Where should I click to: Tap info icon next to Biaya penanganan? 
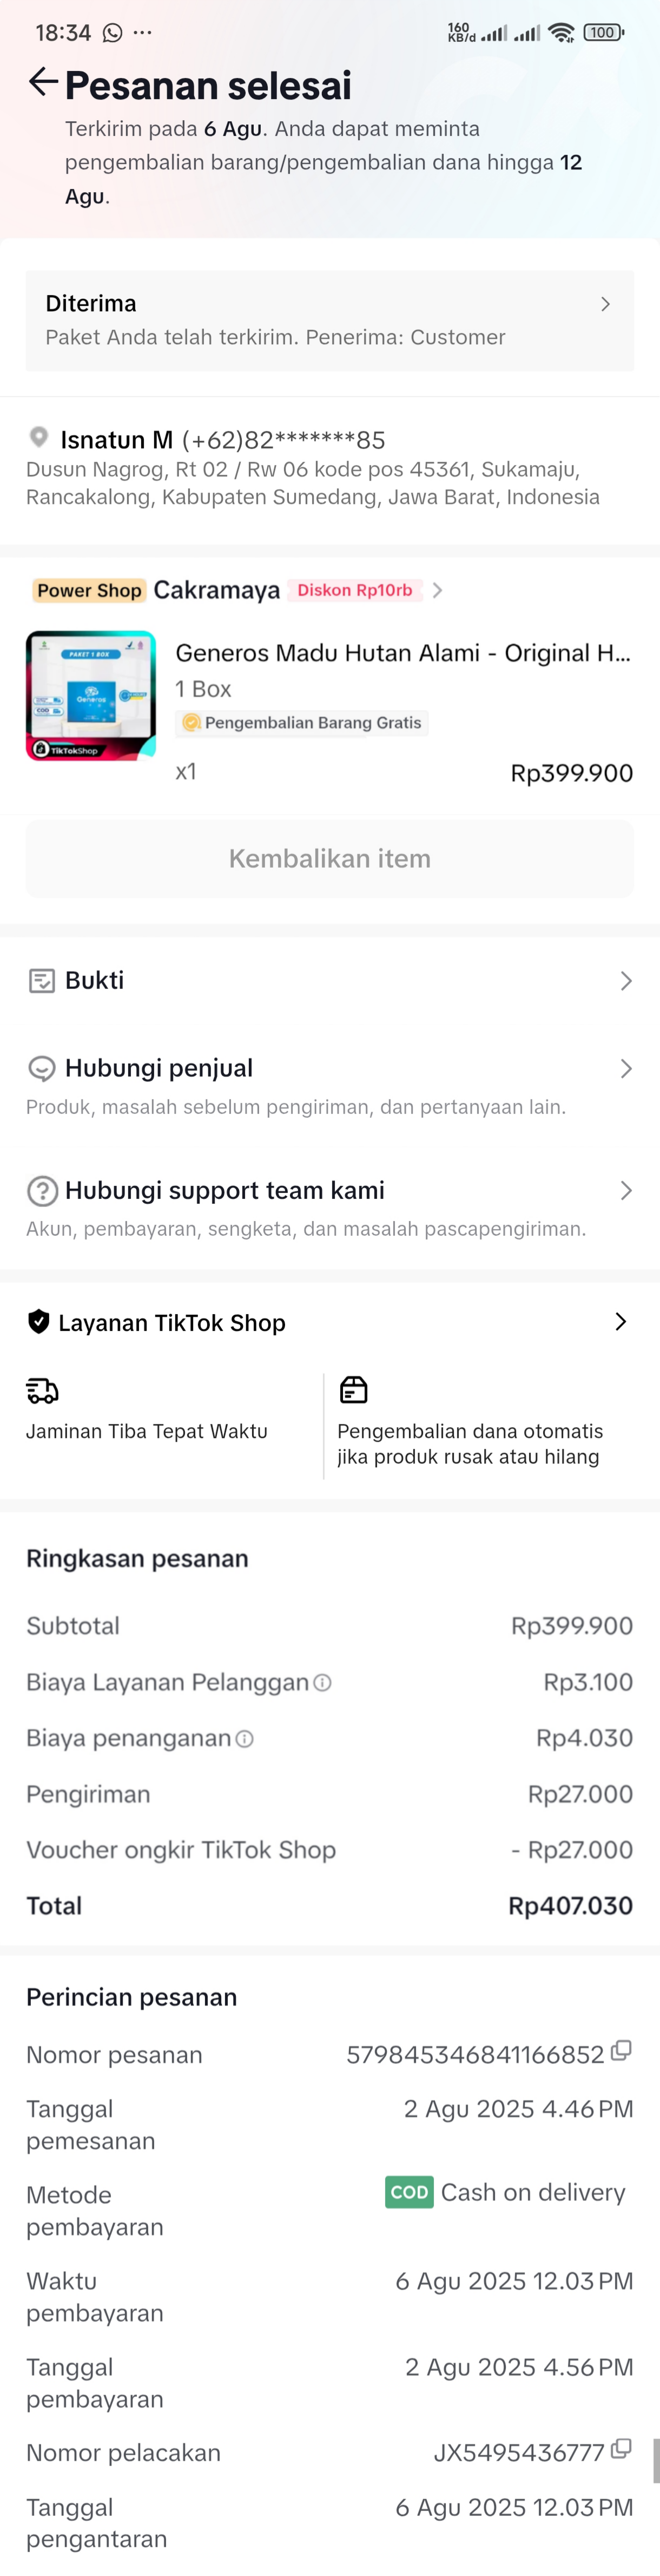(244, 1739)
